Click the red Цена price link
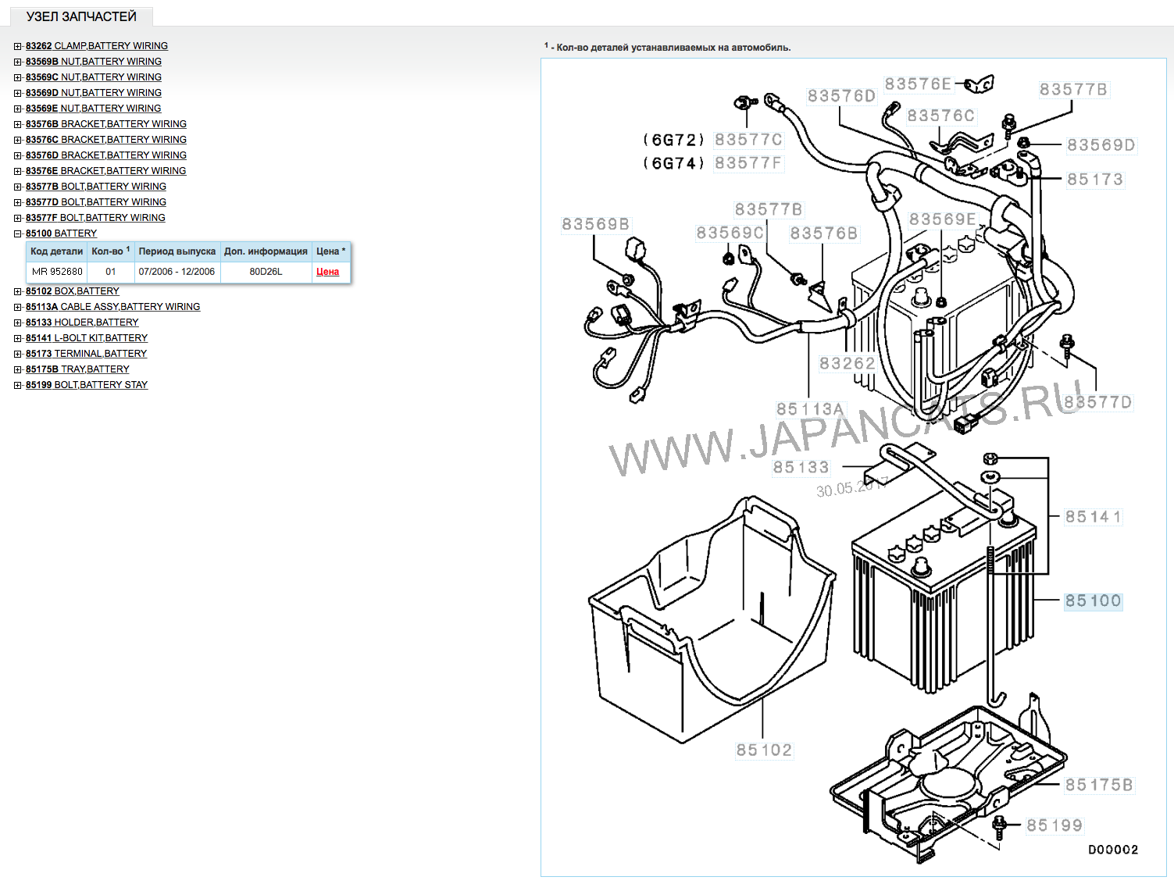 pyautogui.click(x=327, y=272)
